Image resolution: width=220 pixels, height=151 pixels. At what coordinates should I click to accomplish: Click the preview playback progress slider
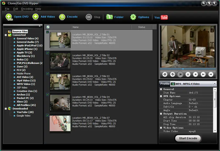(x=188, y=69)
